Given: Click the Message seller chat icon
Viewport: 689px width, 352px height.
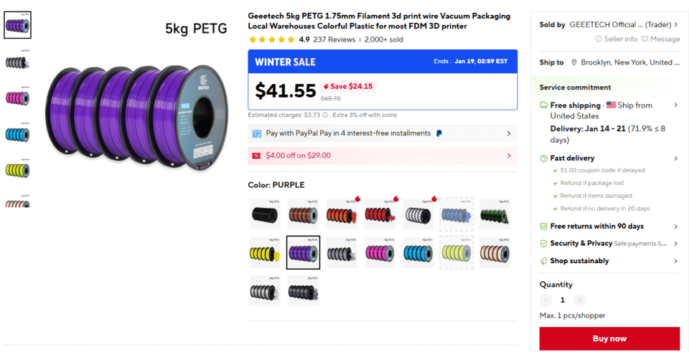Looking at the screenshot, I should 645,39.
